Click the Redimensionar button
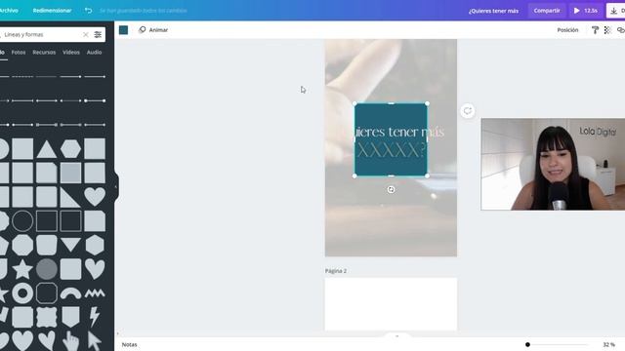 (x=52, y=11)
